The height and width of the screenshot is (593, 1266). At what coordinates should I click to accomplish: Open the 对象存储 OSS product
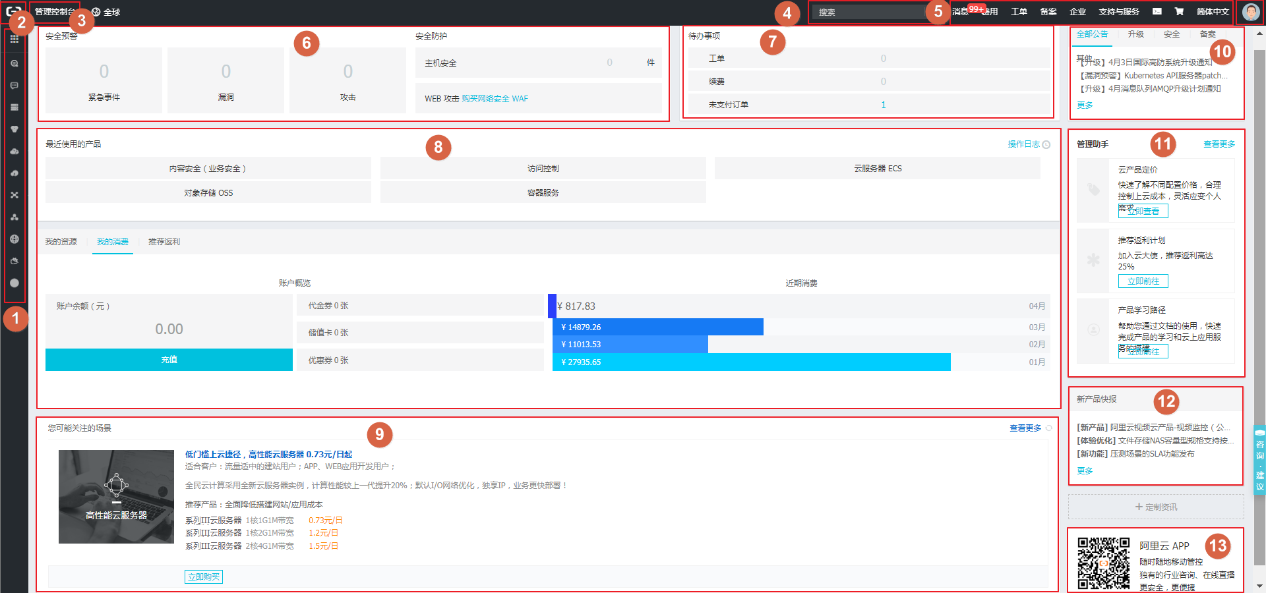pyautogui.click(x=208, y=193)
